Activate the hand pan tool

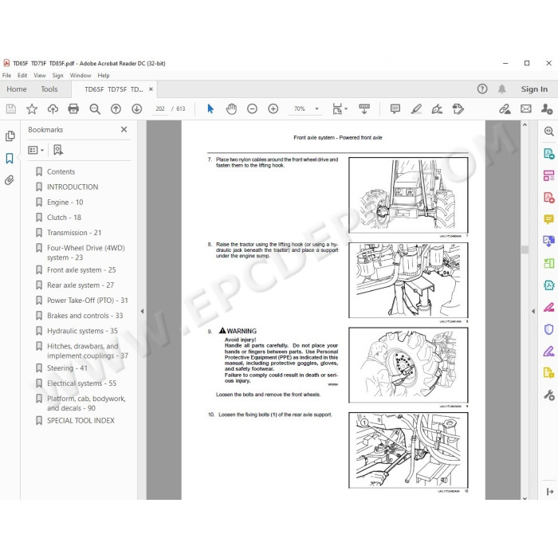click(x=231, y=109)
